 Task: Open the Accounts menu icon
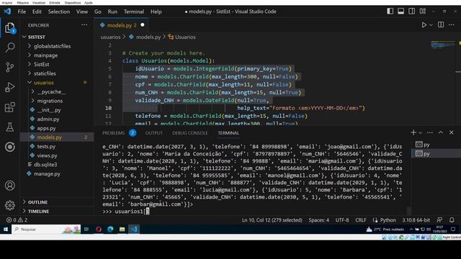[9, 186]
